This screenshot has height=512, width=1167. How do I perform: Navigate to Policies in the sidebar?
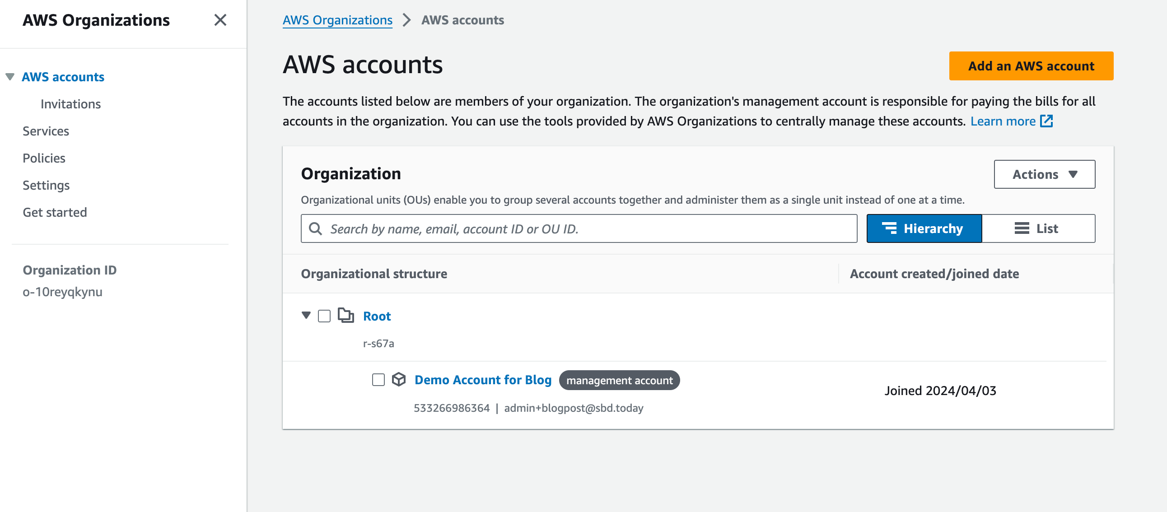point(44,158)
